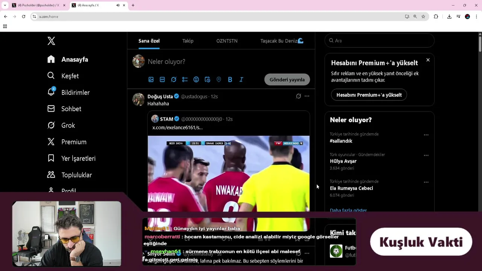Image resolution: width=482 pixels, height=271 pixels.
Task: Mute the Anasayfa tab audio
Action: 118,5
